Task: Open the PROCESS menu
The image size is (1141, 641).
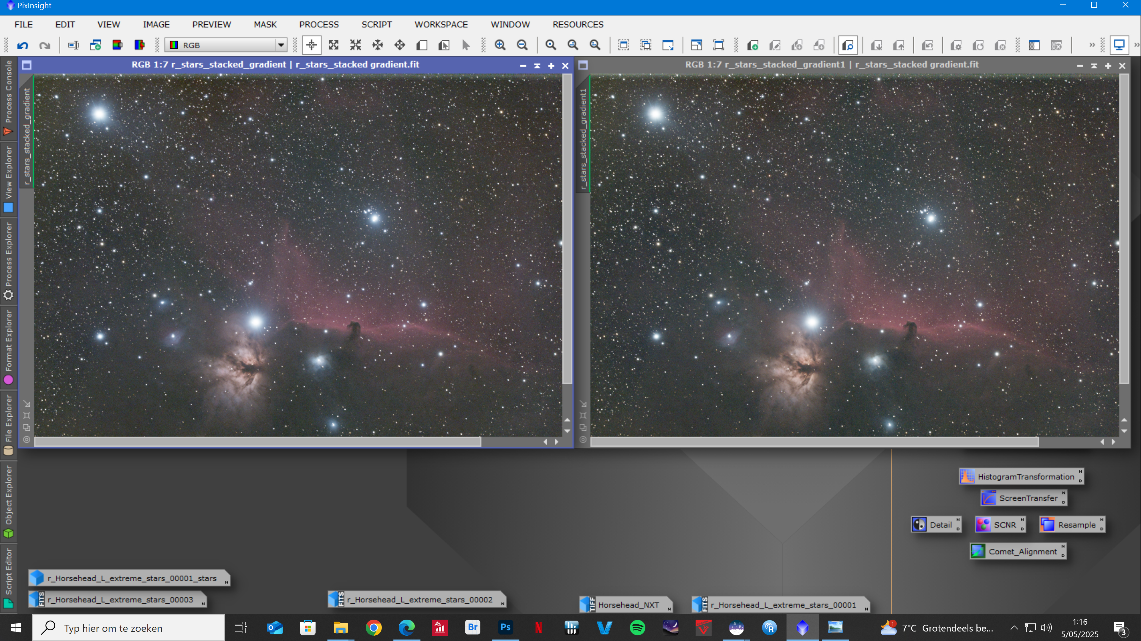Action: [319, 24]
